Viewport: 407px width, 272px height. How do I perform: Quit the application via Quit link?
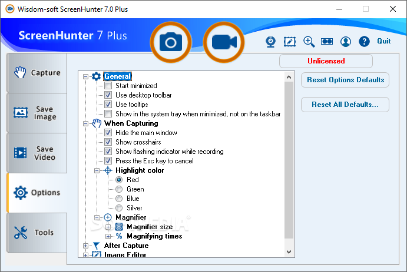[383, 41]
